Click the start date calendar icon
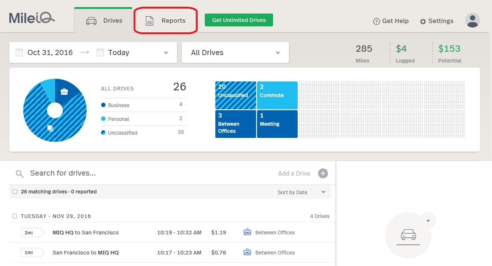This screenshot has height=266, width=492. [19, 52]
